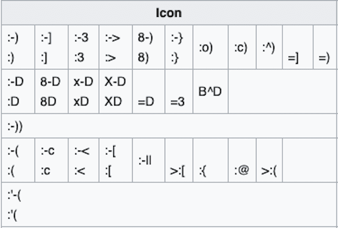The image size is (338, 228).
Task: Click the Icon column header
Action: point(169,13)
